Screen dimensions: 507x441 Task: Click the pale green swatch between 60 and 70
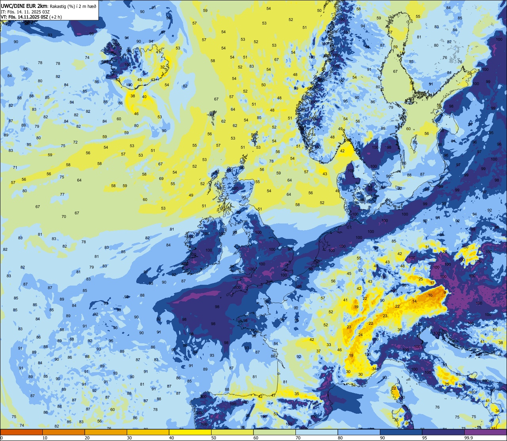pyautogui.click(x=274, y=432)
